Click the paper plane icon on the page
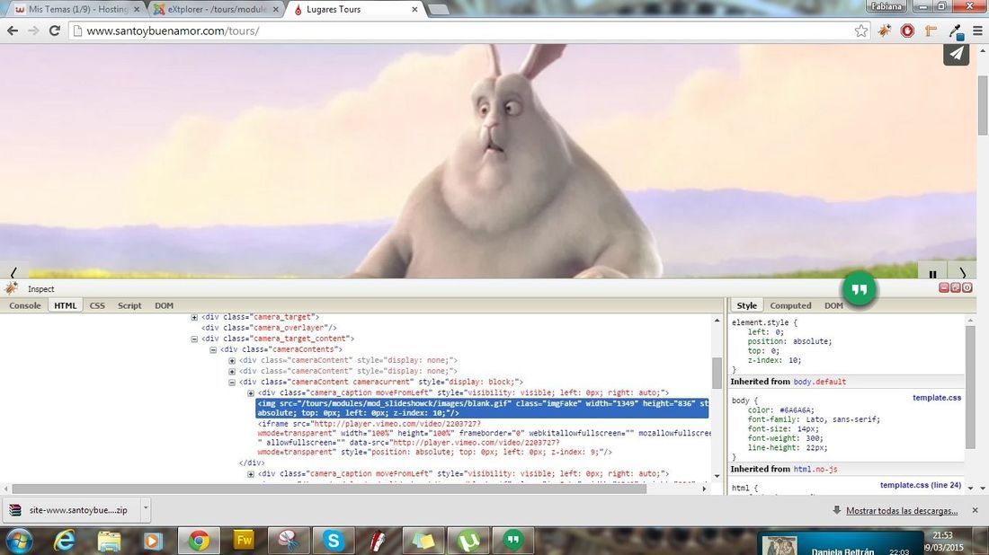The image size is (989, 555). [x=957, y=54]
